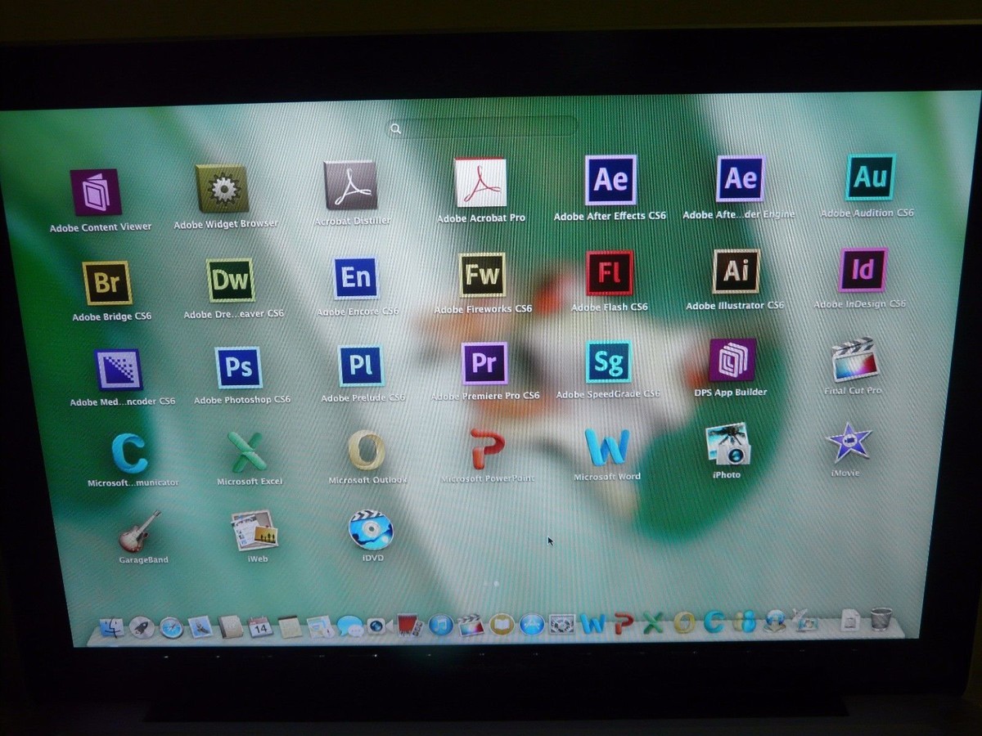
Task: Open Communicator from the Dock
Action: (x=714, y=622)
